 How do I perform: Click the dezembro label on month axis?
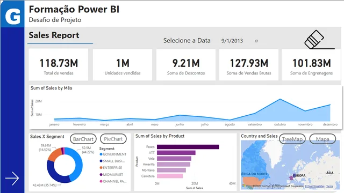pos(330,124)
